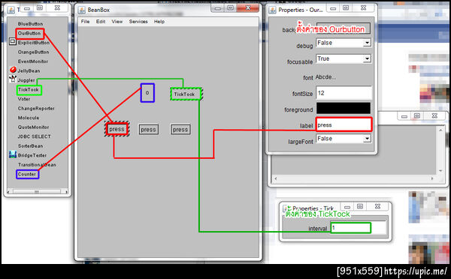Click the middle press button in BeanBox
Screen dimensions: 451x279
(x=148, y=130)
